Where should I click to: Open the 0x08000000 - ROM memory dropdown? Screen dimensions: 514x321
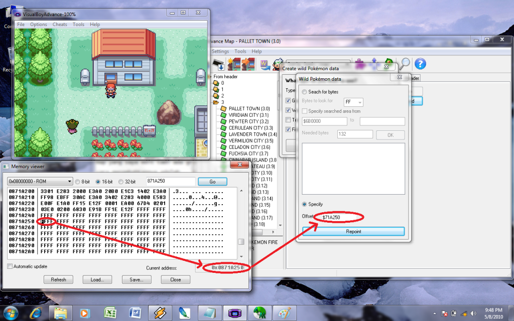click(40, 181)
